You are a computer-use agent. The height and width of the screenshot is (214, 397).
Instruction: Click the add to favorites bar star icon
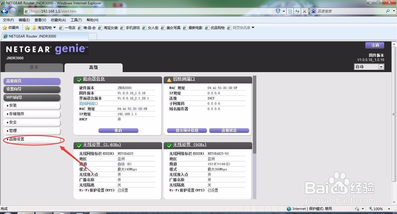27,28
